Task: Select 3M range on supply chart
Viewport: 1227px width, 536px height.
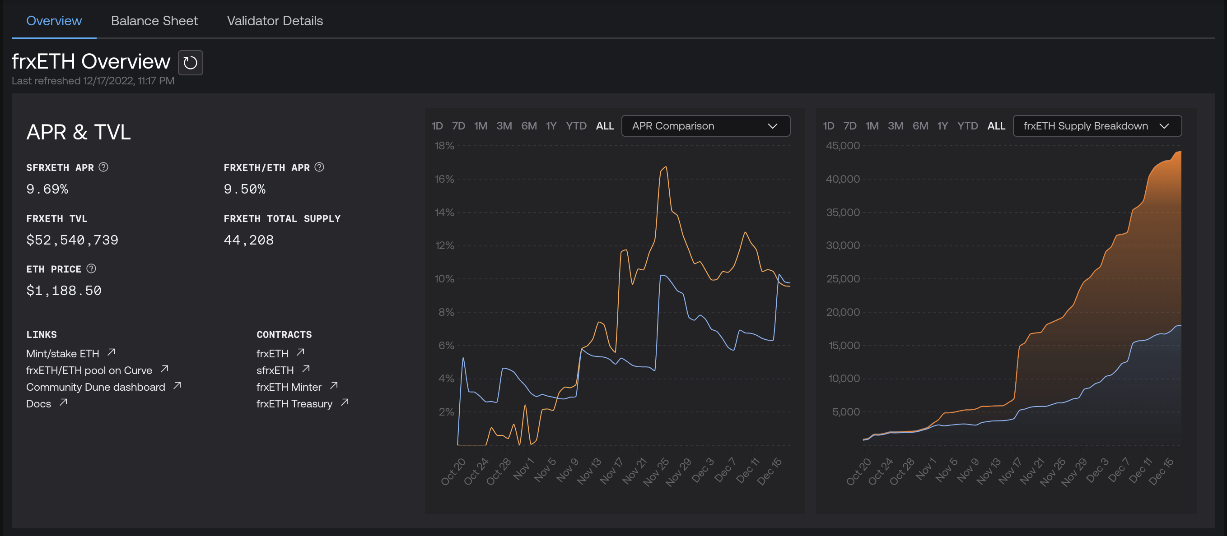Action: (x=896, y=126)
